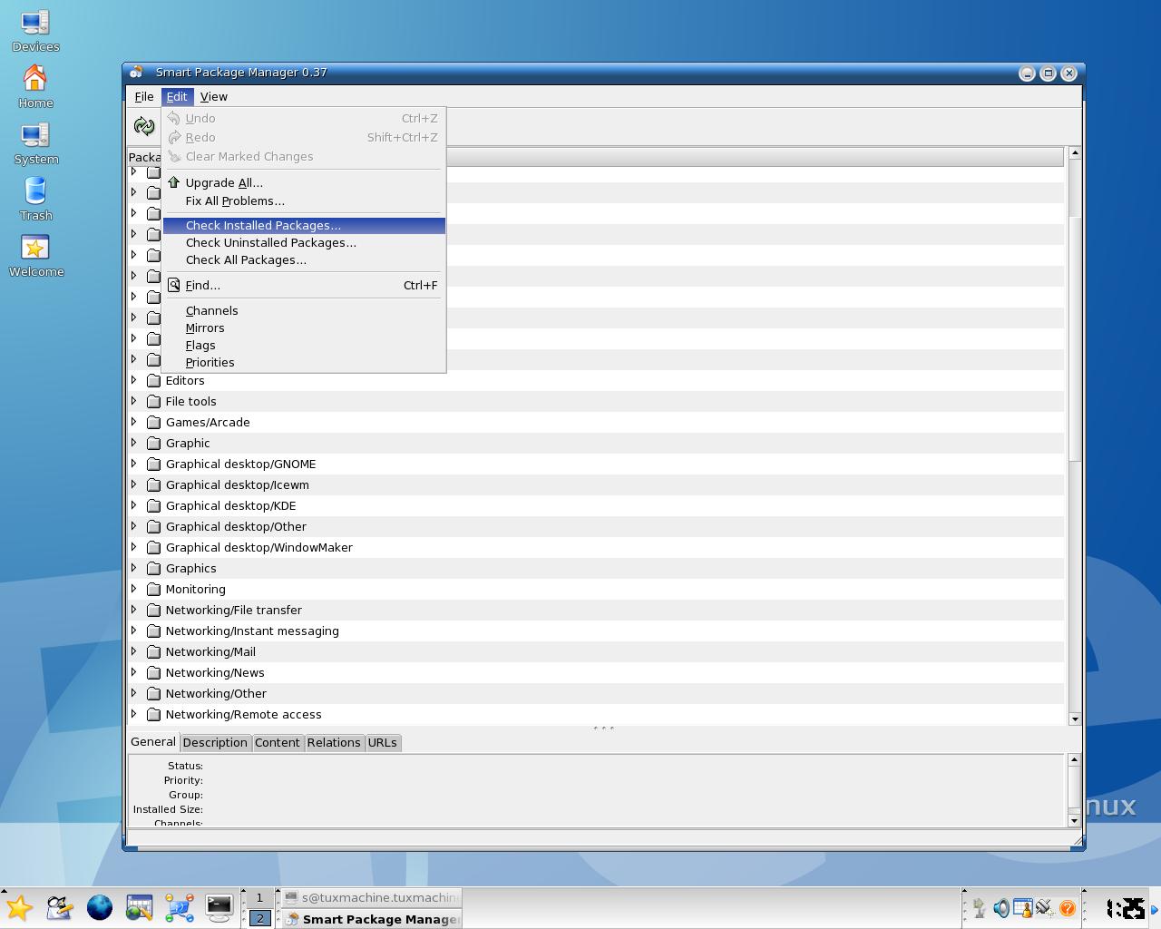Expand the Graphical desktop/Other group
The width and height of the screenshot is (1161, 929).
[134, 526]
